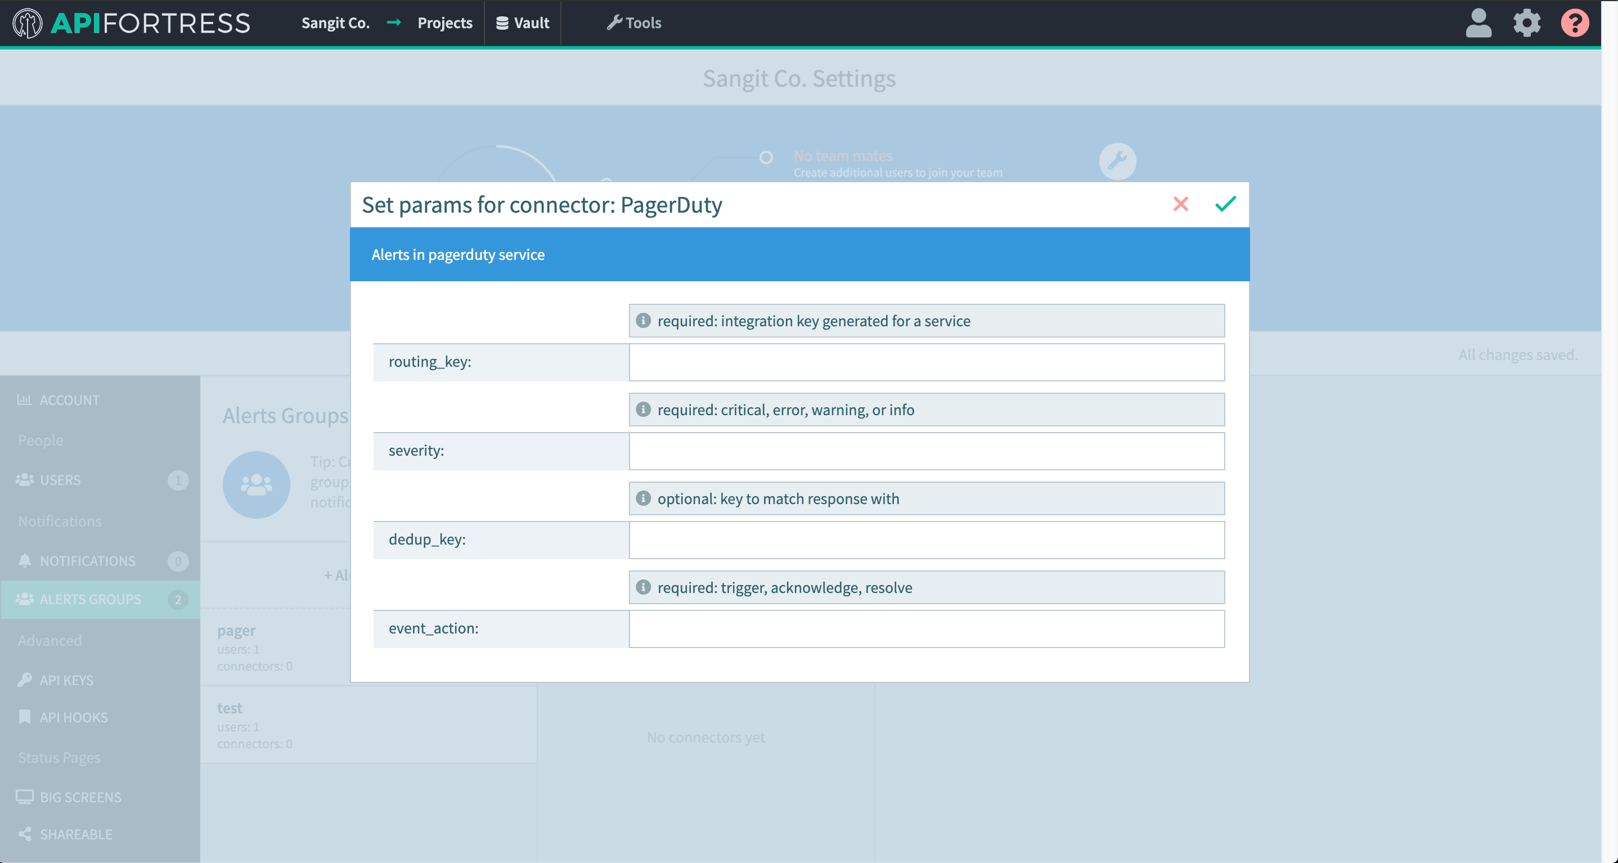The image size is (1618, 863).
Task: Click info icon for severity hint
Action: pos(643,410)
